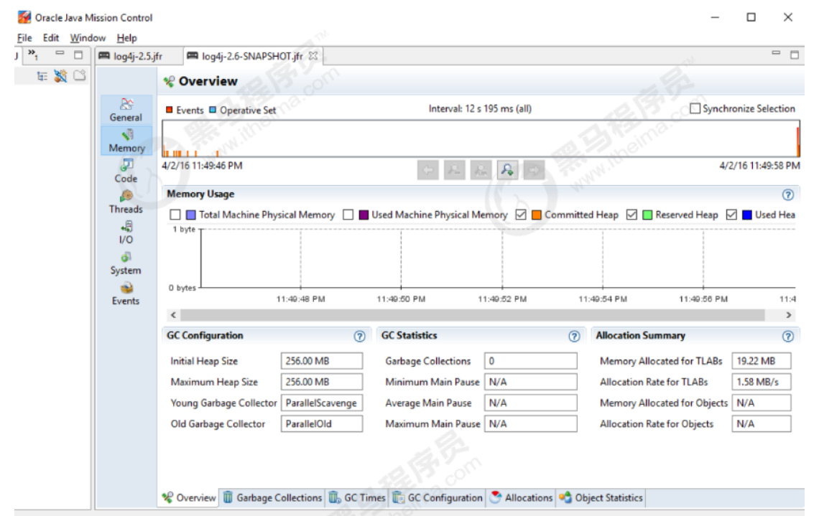Minimize the left side view
The height and width of the screenshot is (516, 819).
click(60, 53)
